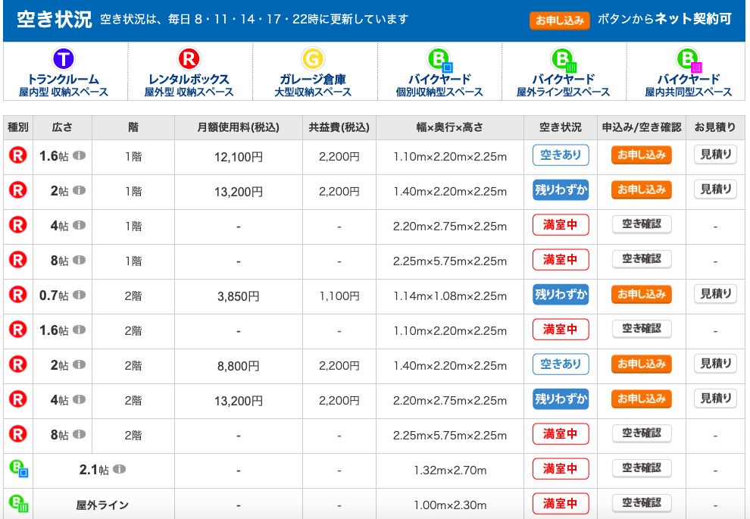Open the info icon next to 2.1帖

coord(119,469)
